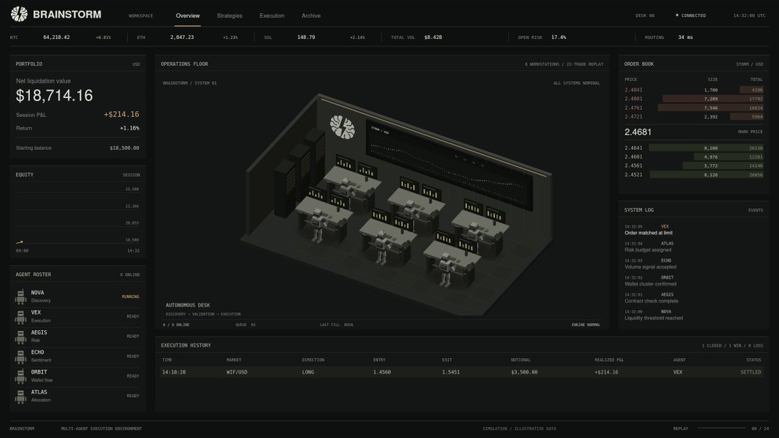Click the Open Risk value 17.4%
Image resolution: width=779 pixels, height=438 pixels.
(558, 37)
